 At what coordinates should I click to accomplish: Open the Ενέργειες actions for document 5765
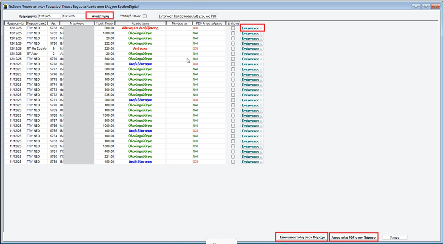[x=252, y=131]
